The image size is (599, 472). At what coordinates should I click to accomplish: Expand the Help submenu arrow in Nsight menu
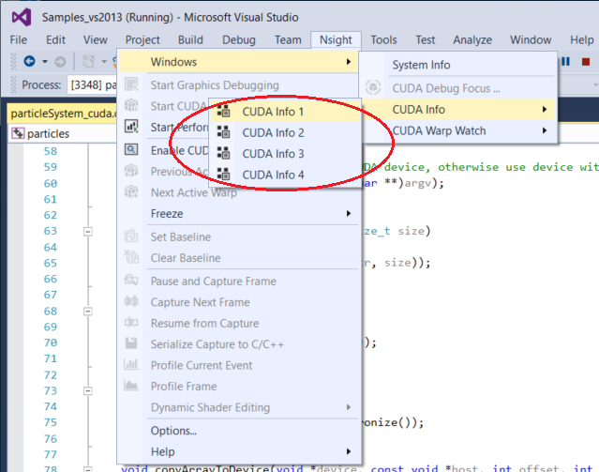349,451
